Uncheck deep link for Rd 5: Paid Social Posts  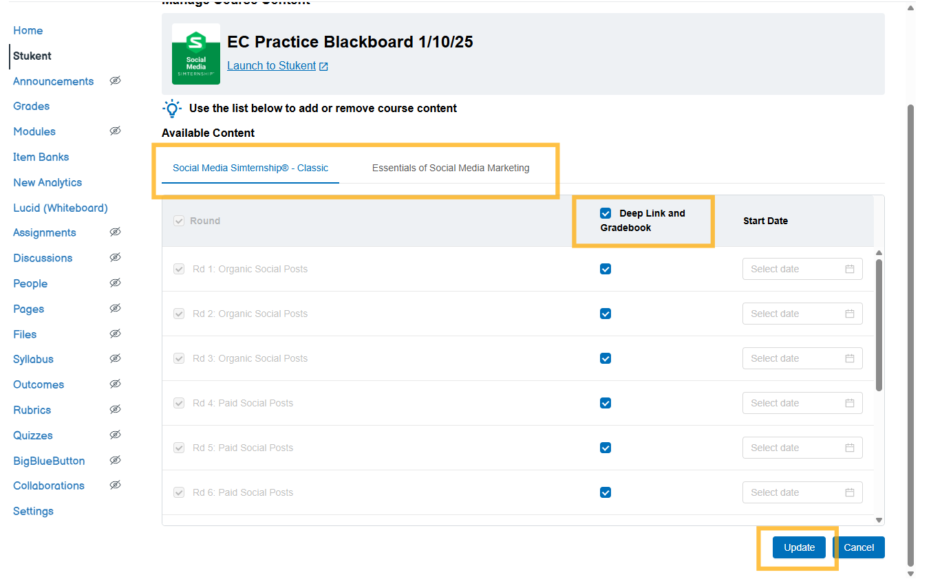pos(606,448)
